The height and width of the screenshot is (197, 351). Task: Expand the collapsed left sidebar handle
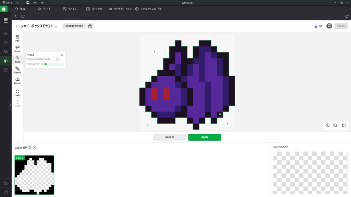coord(10,105)
